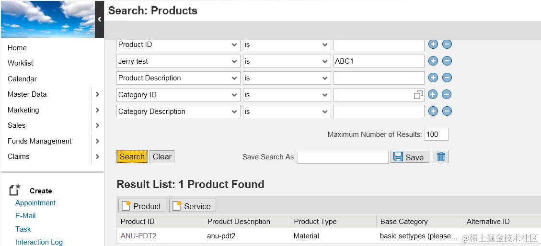Open operator dropdown for Product Description
The height and width of the screenshot is (246, 541).
tap(324, 78)
